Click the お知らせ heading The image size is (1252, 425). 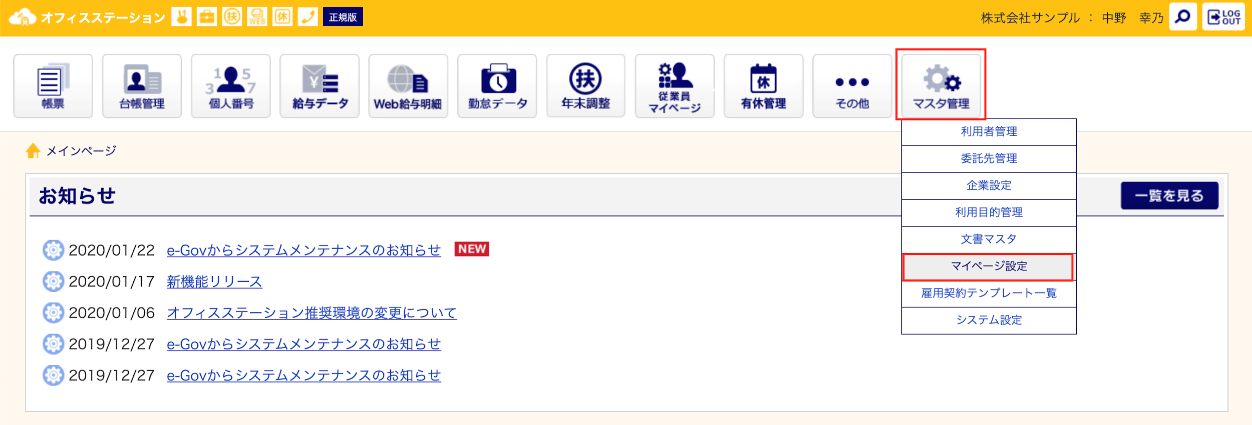77,195
